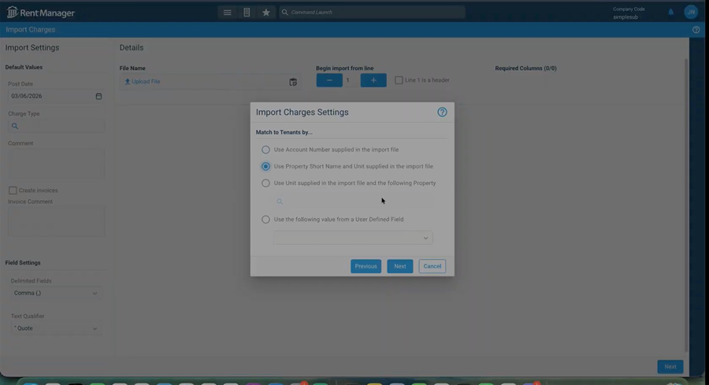Select Use Unit and the following Property option
This screenshot has width=709, height=385.
[265, 183]
